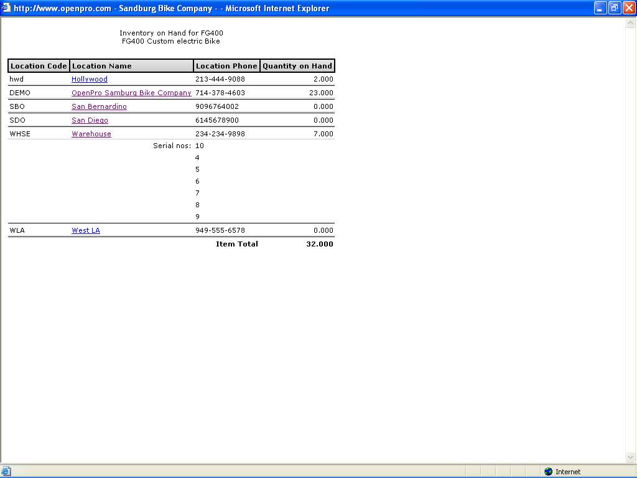Restore down the browser window

(x=615, y=8)
